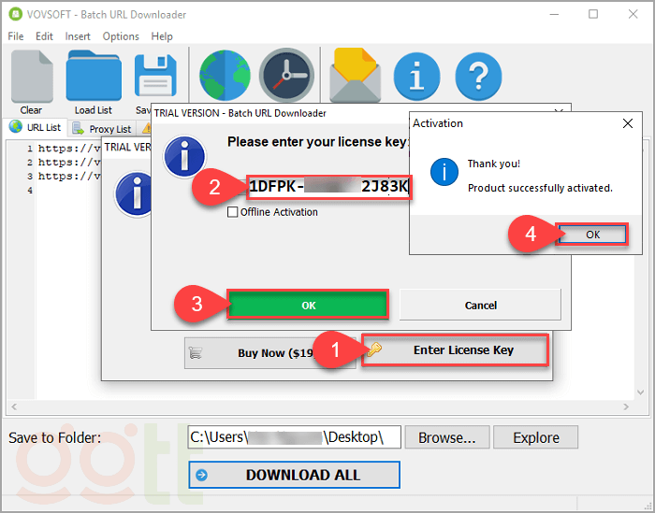Click the green OK license button
The width and height of the screenshot is (655, 513).
point(308,306)
